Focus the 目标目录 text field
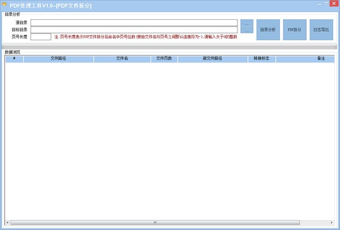This screenshot has width=340, height=230. [x=134, y=29]
